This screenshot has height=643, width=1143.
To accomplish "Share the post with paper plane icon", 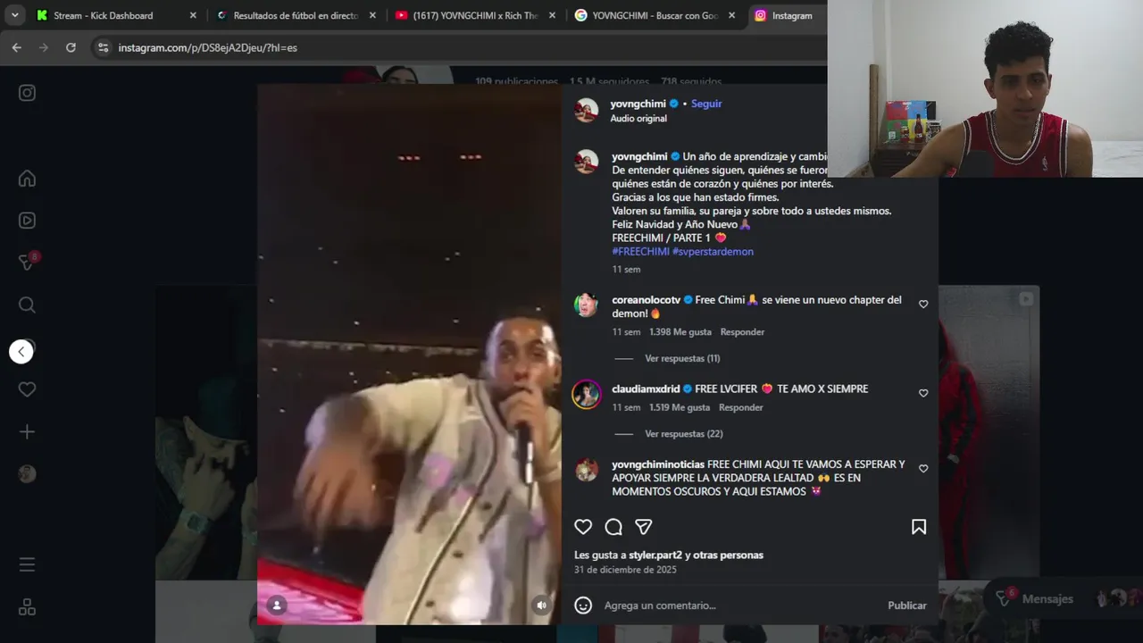I will pos(643,527).
